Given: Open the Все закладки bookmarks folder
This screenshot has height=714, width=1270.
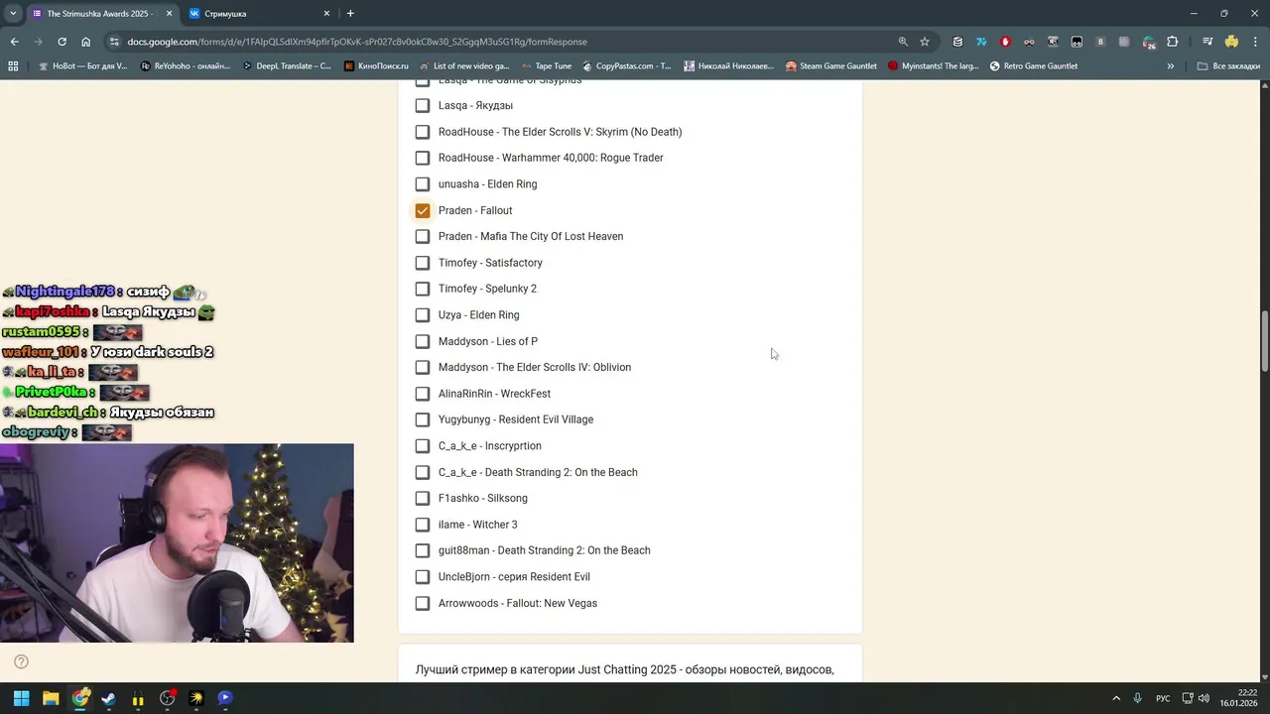Looking at the screenshot, I should [x=1228, y=66].
